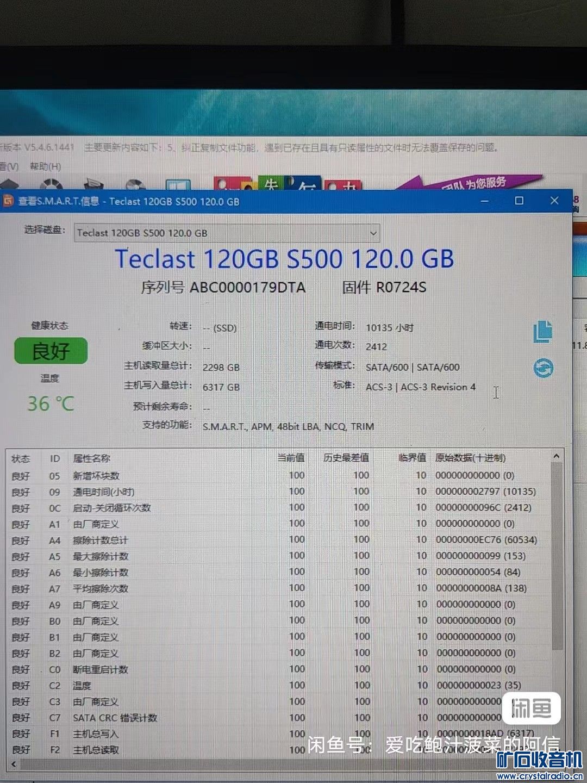Select the 平均擦除次数 attribute row
587x783 pixels.
point(279,588)
